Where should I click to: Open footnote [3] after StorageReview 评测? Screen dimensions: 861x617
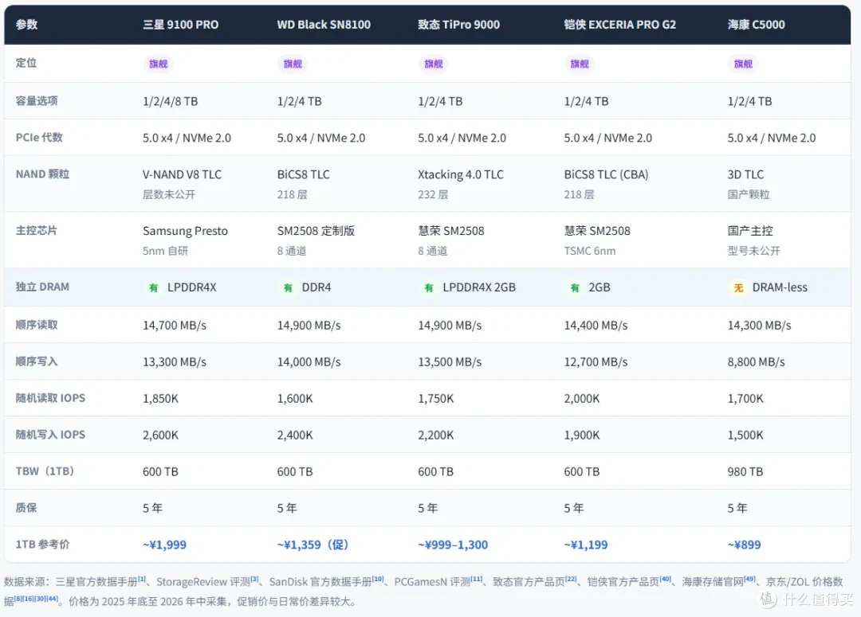point(254,579)
